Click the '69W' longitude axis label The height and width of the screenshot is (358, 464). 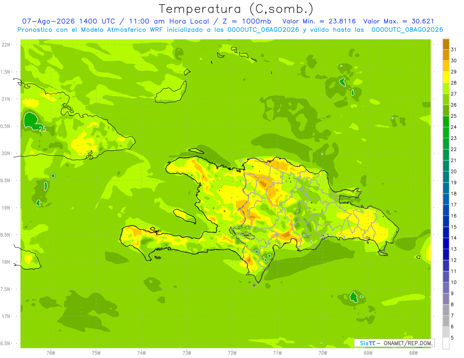click(368, 353)
